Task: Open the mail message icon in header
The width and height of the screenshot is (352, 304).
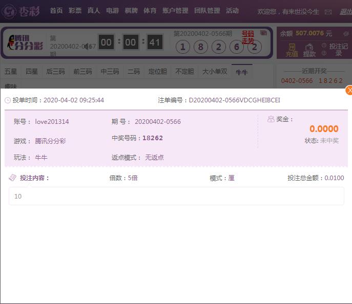Action: point(328,12)
